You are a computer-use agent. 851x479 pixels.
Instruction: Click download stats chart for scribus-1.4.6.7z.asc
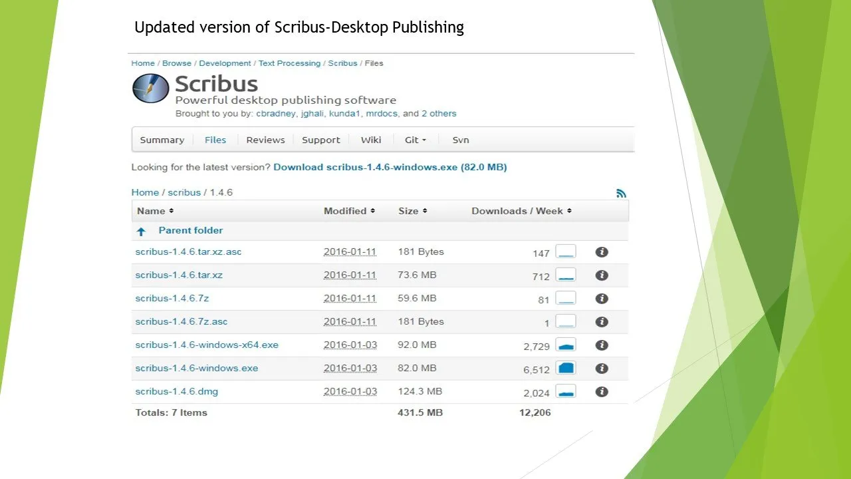pos(566,321)
